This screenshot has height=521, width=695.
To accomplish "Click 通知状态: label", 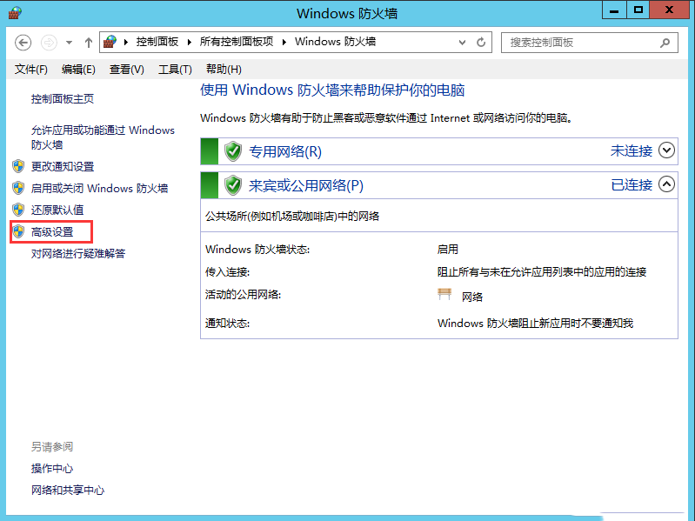I will tap(227, 324).
